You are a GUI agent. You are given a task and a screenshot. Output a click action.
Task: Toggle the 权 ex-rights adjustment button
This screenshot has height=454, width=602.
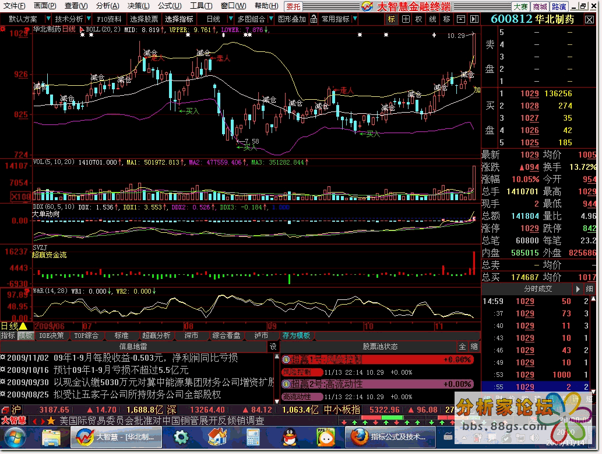click(x=419, y=19)
